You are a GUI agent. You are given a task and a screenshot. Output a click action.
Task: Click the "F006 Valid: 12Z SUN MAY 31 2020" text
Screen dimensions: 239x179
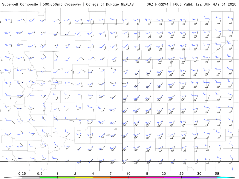pyautogui.click(x=205, y=4)
